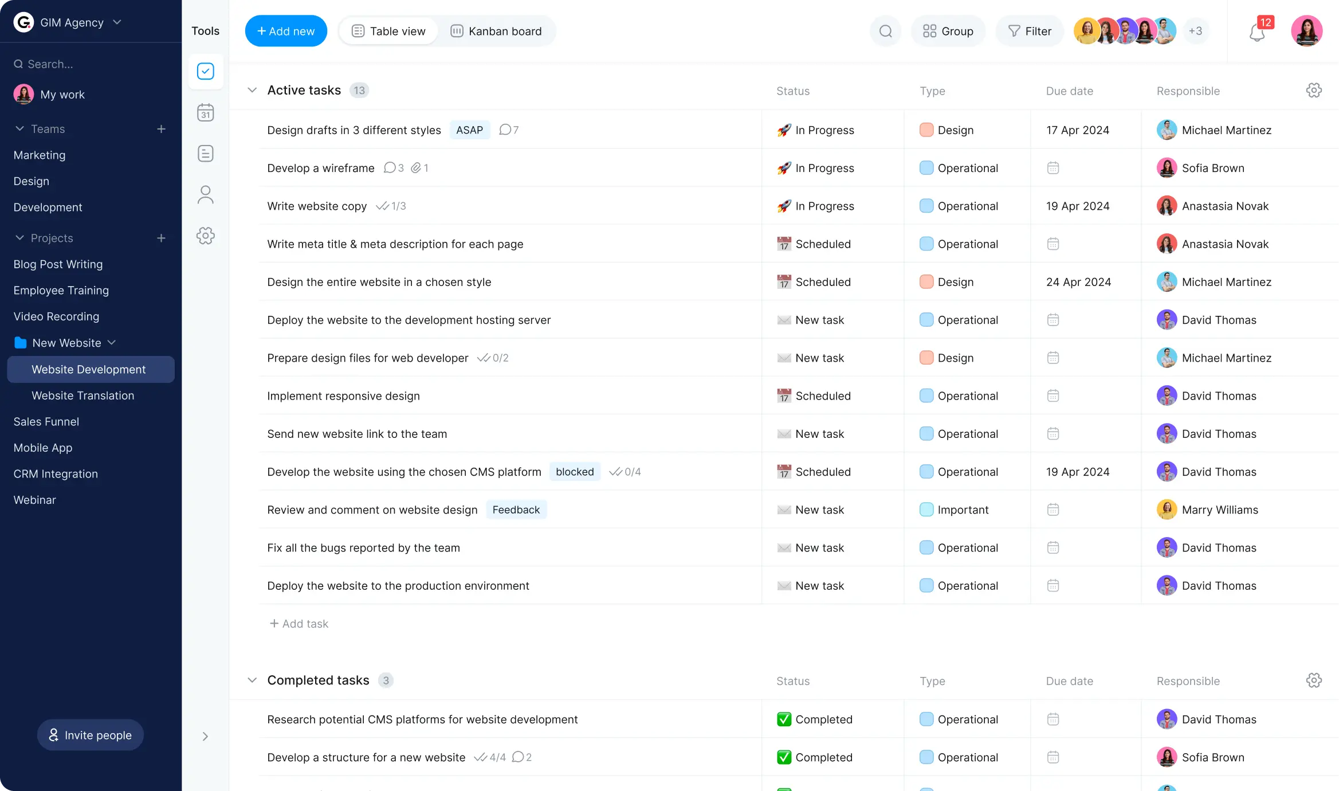This screenshot has height=791, width=1339.
Task: Set due date for Fix all the bugs task
Action: pos(1053,548)
